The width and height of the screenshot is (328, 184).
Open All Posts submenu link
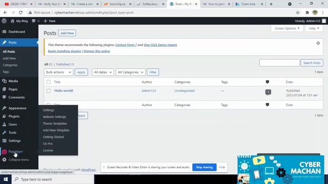9,52
